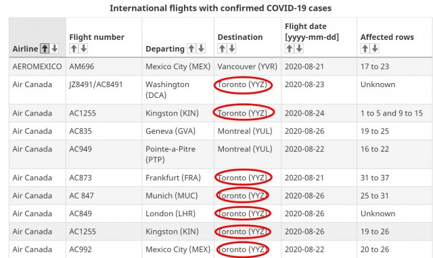The image size is (433, 258).
Task: Select the AM696 flight number cell
Action: pos(104,66)
